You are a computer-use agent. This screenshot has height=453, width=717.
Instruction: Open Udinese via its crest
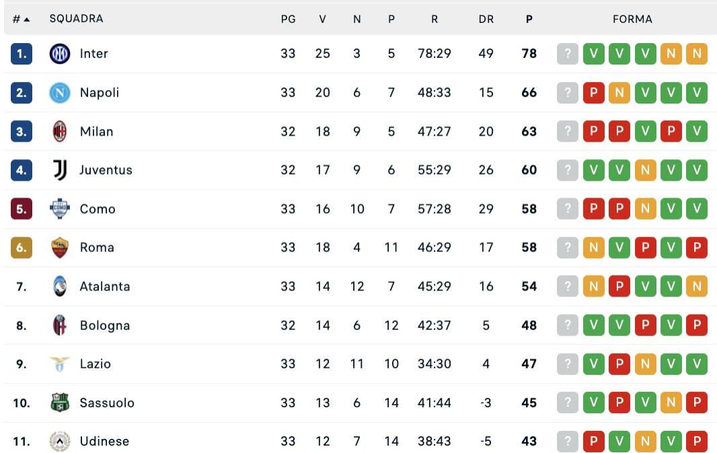point(61,442)
